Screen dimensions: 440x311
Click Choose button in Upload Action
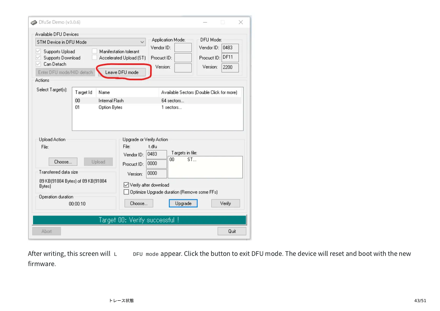point(63,162)
